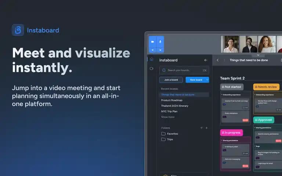
Task: Collapse Onboarding experience group under Not started
Action: click(222, 95)
